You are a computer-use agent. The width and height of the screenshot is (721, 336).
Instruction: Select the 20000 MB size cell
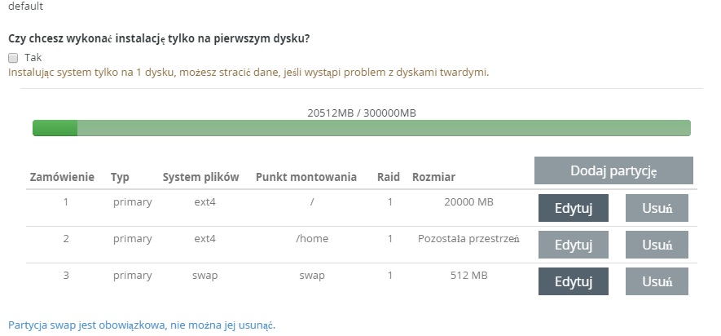pyautogui.click(x=469, y=202)
